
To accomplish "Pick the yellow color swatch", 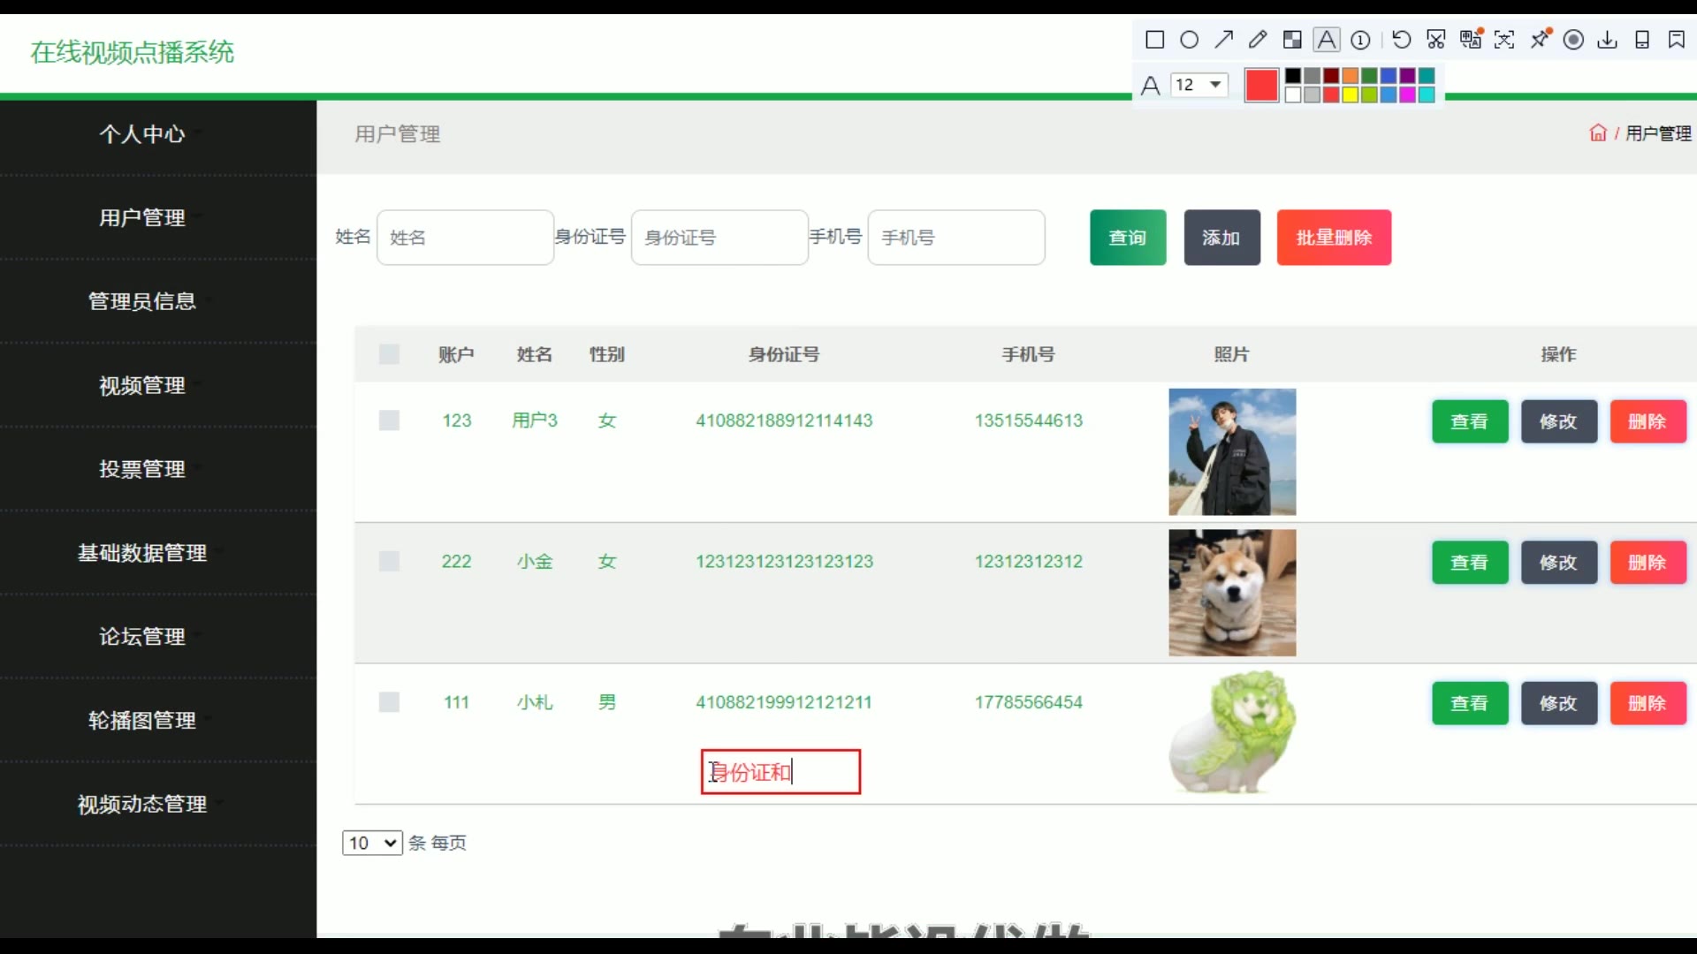I will click(x=1351, y=95).
